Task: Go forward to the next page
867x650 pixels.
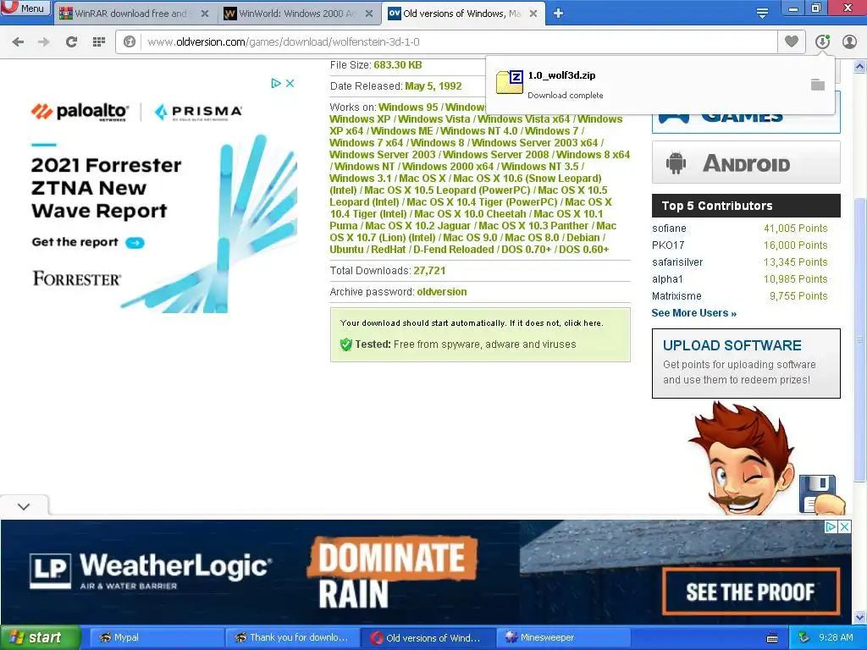Action: (x=44, y=41)
